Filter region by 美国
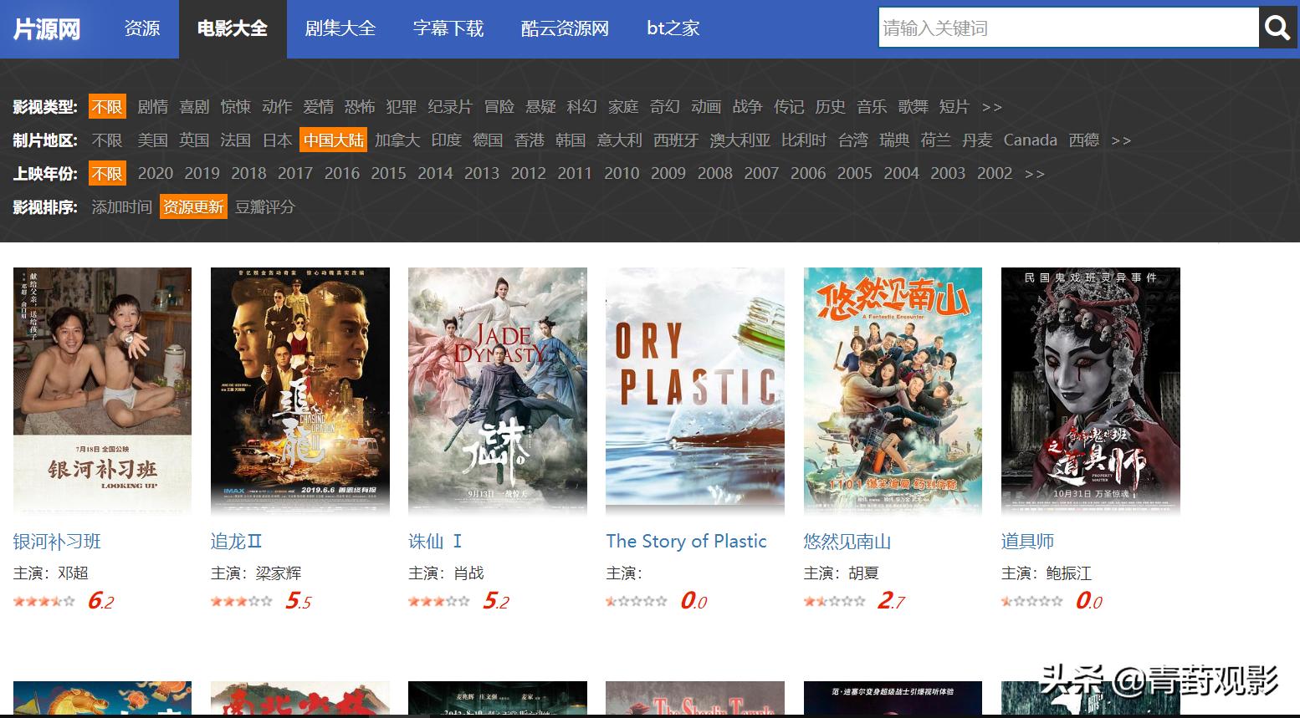Image resolution: width=1300 pixels, height=718 pixels. pyautogui.click(x=152, y=140)
